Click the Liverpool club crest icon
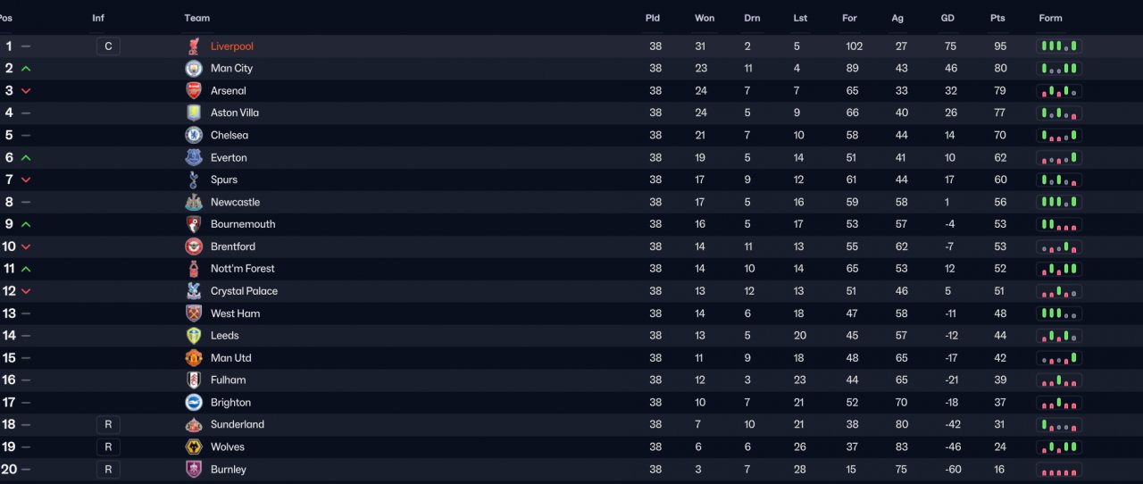Viewport: 1143px width, 484px height. [x=194, y=46]
